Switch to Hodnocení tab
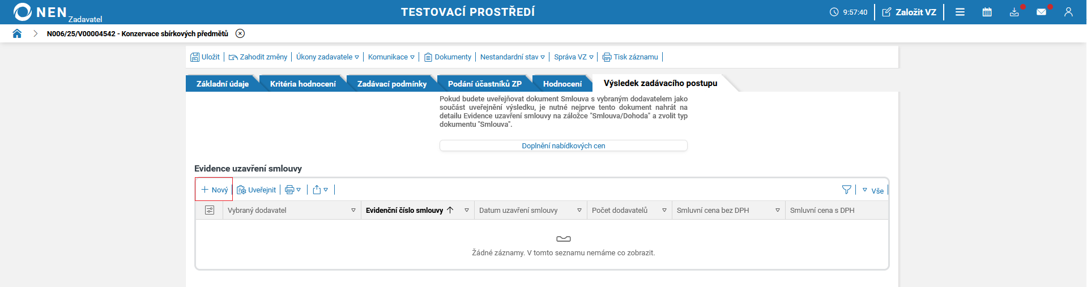Image resolution: width=1087 pixels, height=287 pixels. 562,83
